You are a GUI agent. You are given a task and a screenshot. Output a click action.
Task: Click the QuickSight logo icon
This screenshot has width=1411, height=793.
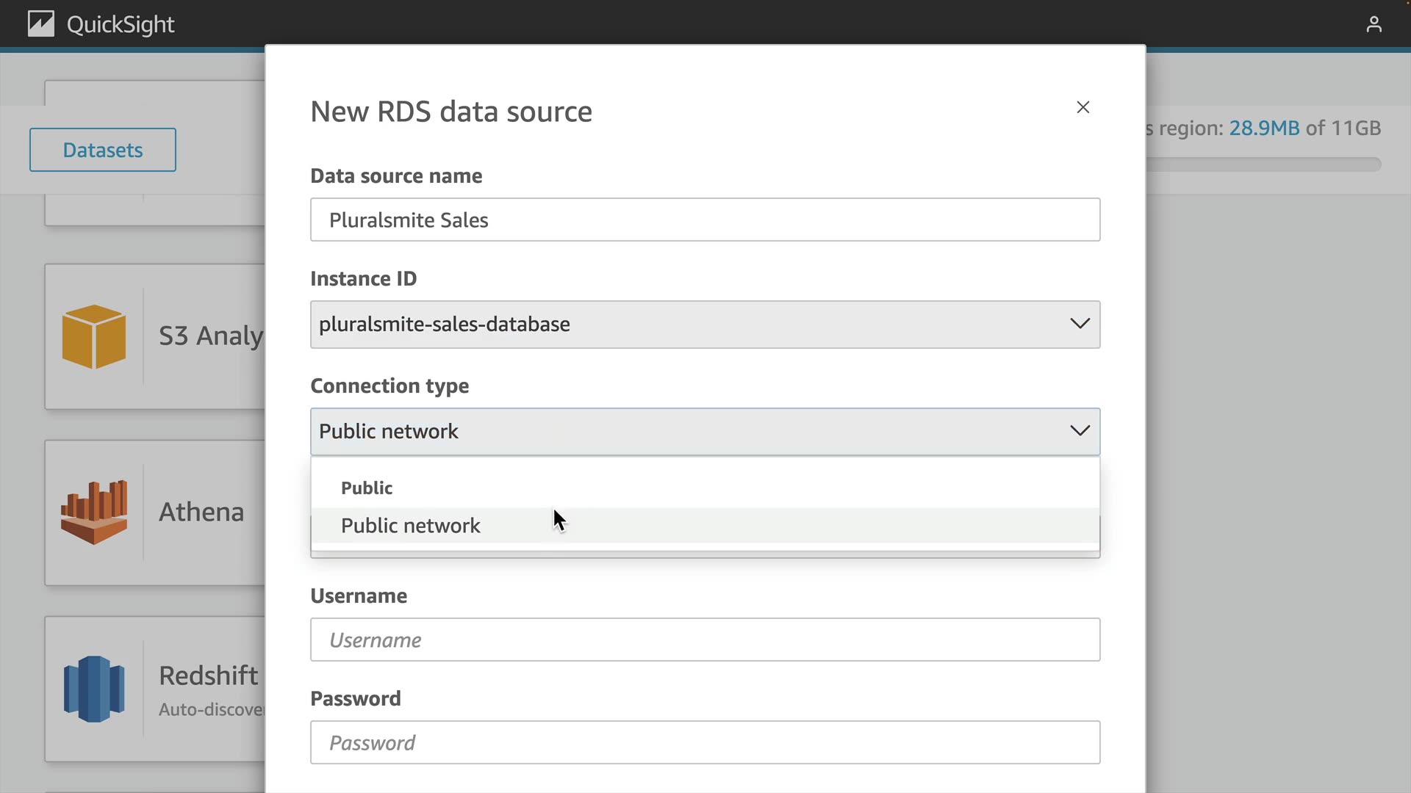coord(41,24)
